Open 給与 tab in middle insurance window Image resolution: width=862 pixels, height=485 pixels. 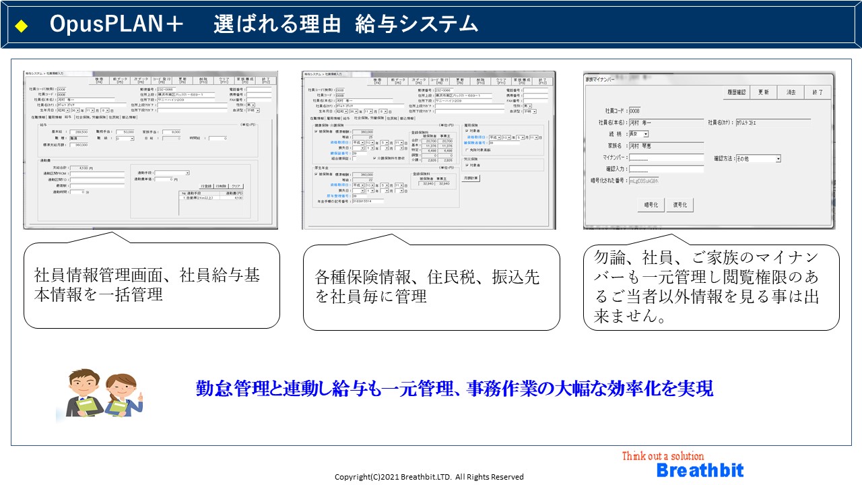tap(347, 118)
